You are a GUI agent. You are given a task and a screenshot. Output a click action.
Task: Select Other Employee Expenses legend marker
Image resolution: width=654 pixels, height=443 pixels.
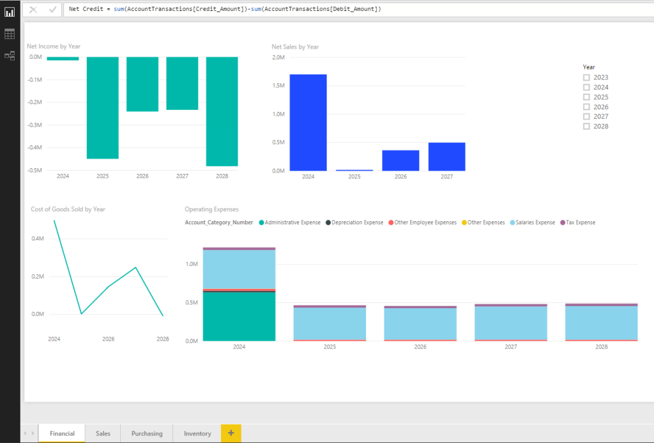pyautogui.click(x=391, y=222)
